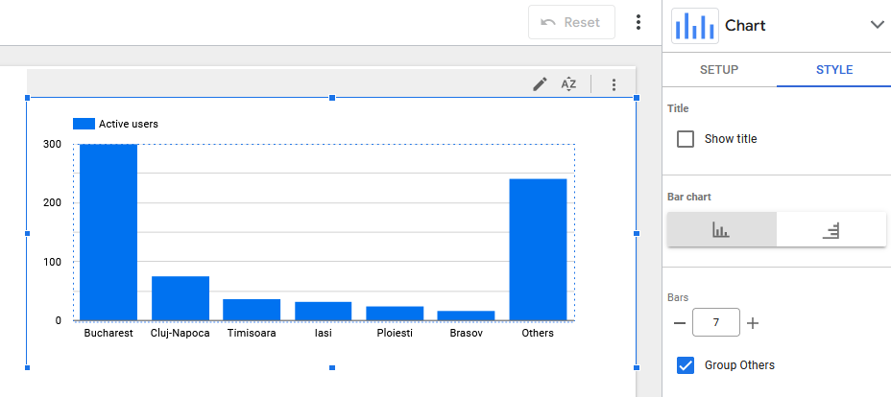Click the Iasi bar
The width and height of the screenshot is (891, 397).
pyautogui.click(x=324, y=312)
